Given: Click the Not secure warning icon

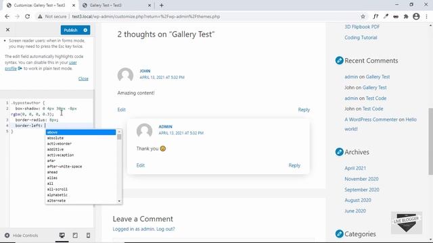Looking at the screenshot, I should (41, 16).
